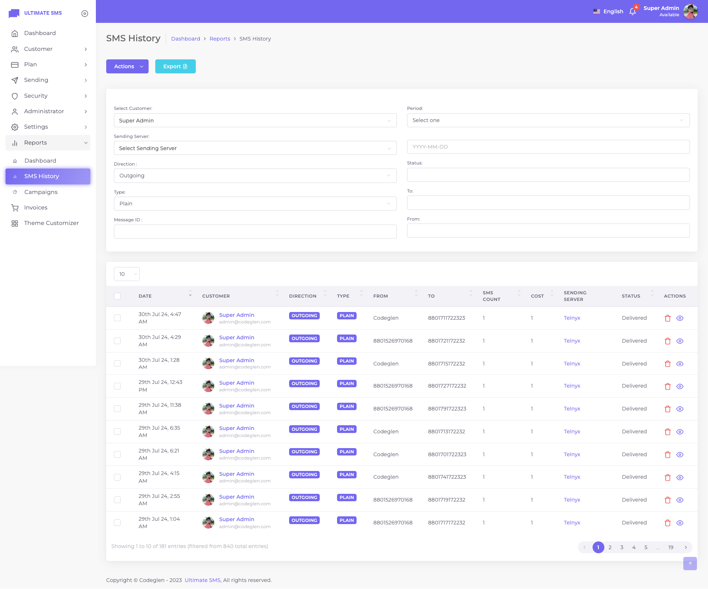View the 29th Jul 12:43 PM message details
The width and height of the screenshot is (708, 589).
click(x=680, y=386)
